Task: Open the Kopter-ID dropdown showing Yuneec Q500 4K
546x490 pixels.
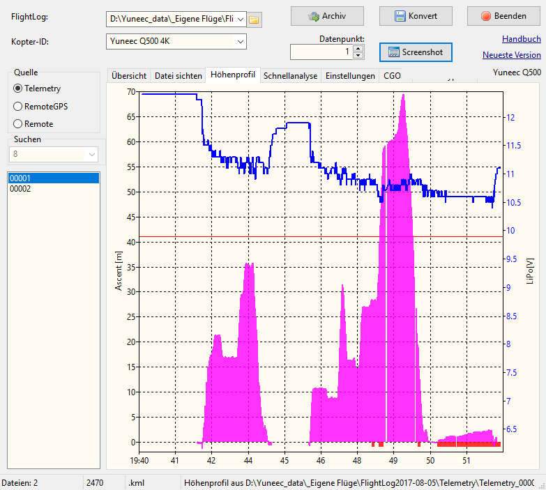Action: tap(241, 42)
